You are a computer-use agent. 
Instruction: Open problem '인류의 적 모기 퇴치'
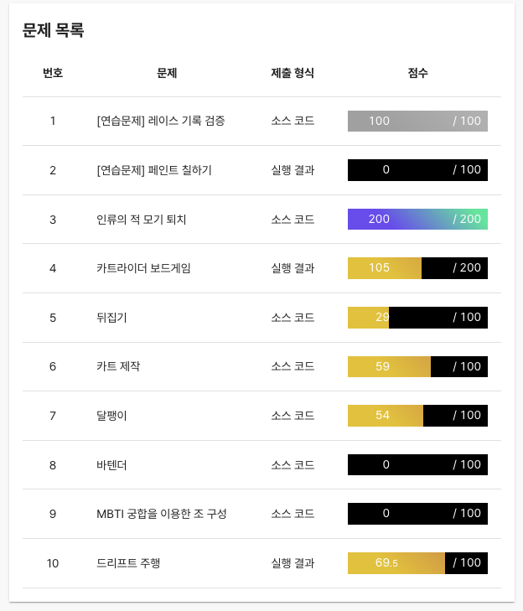[141, 220]
